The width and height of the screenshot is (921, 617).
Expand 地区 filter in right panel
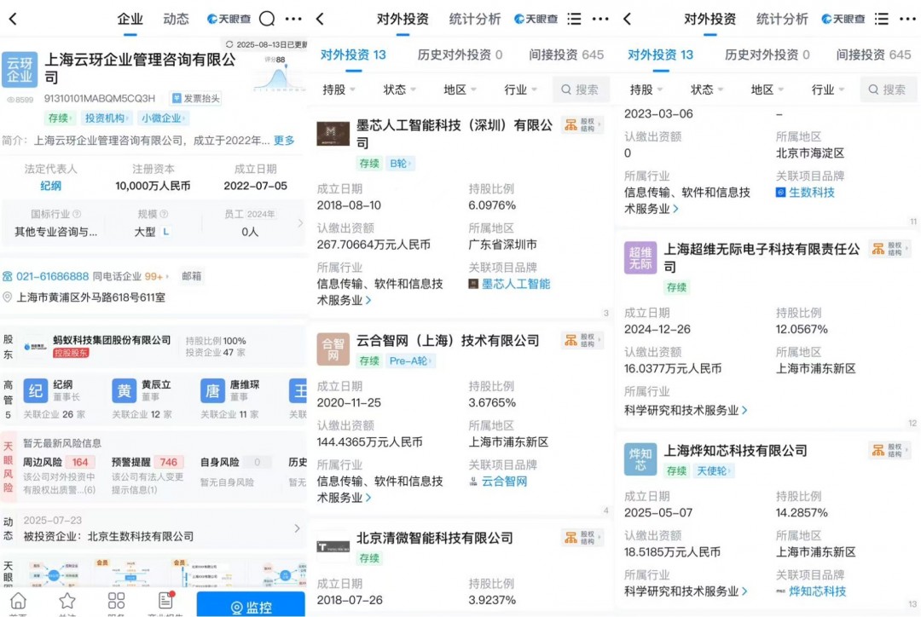pyautogui.click(x=767, y=89)
